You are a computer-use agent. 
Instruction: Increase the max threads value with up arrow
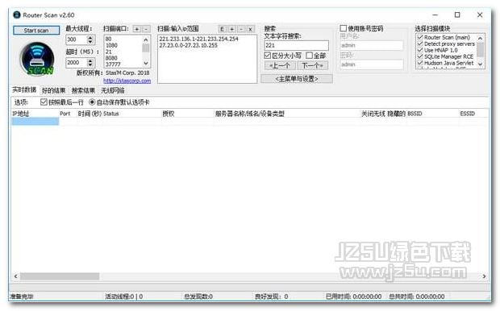[90, 38]
